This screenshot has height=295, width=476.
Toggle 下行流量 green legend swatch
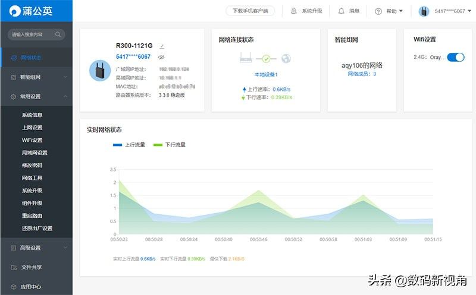pos(158,145)
